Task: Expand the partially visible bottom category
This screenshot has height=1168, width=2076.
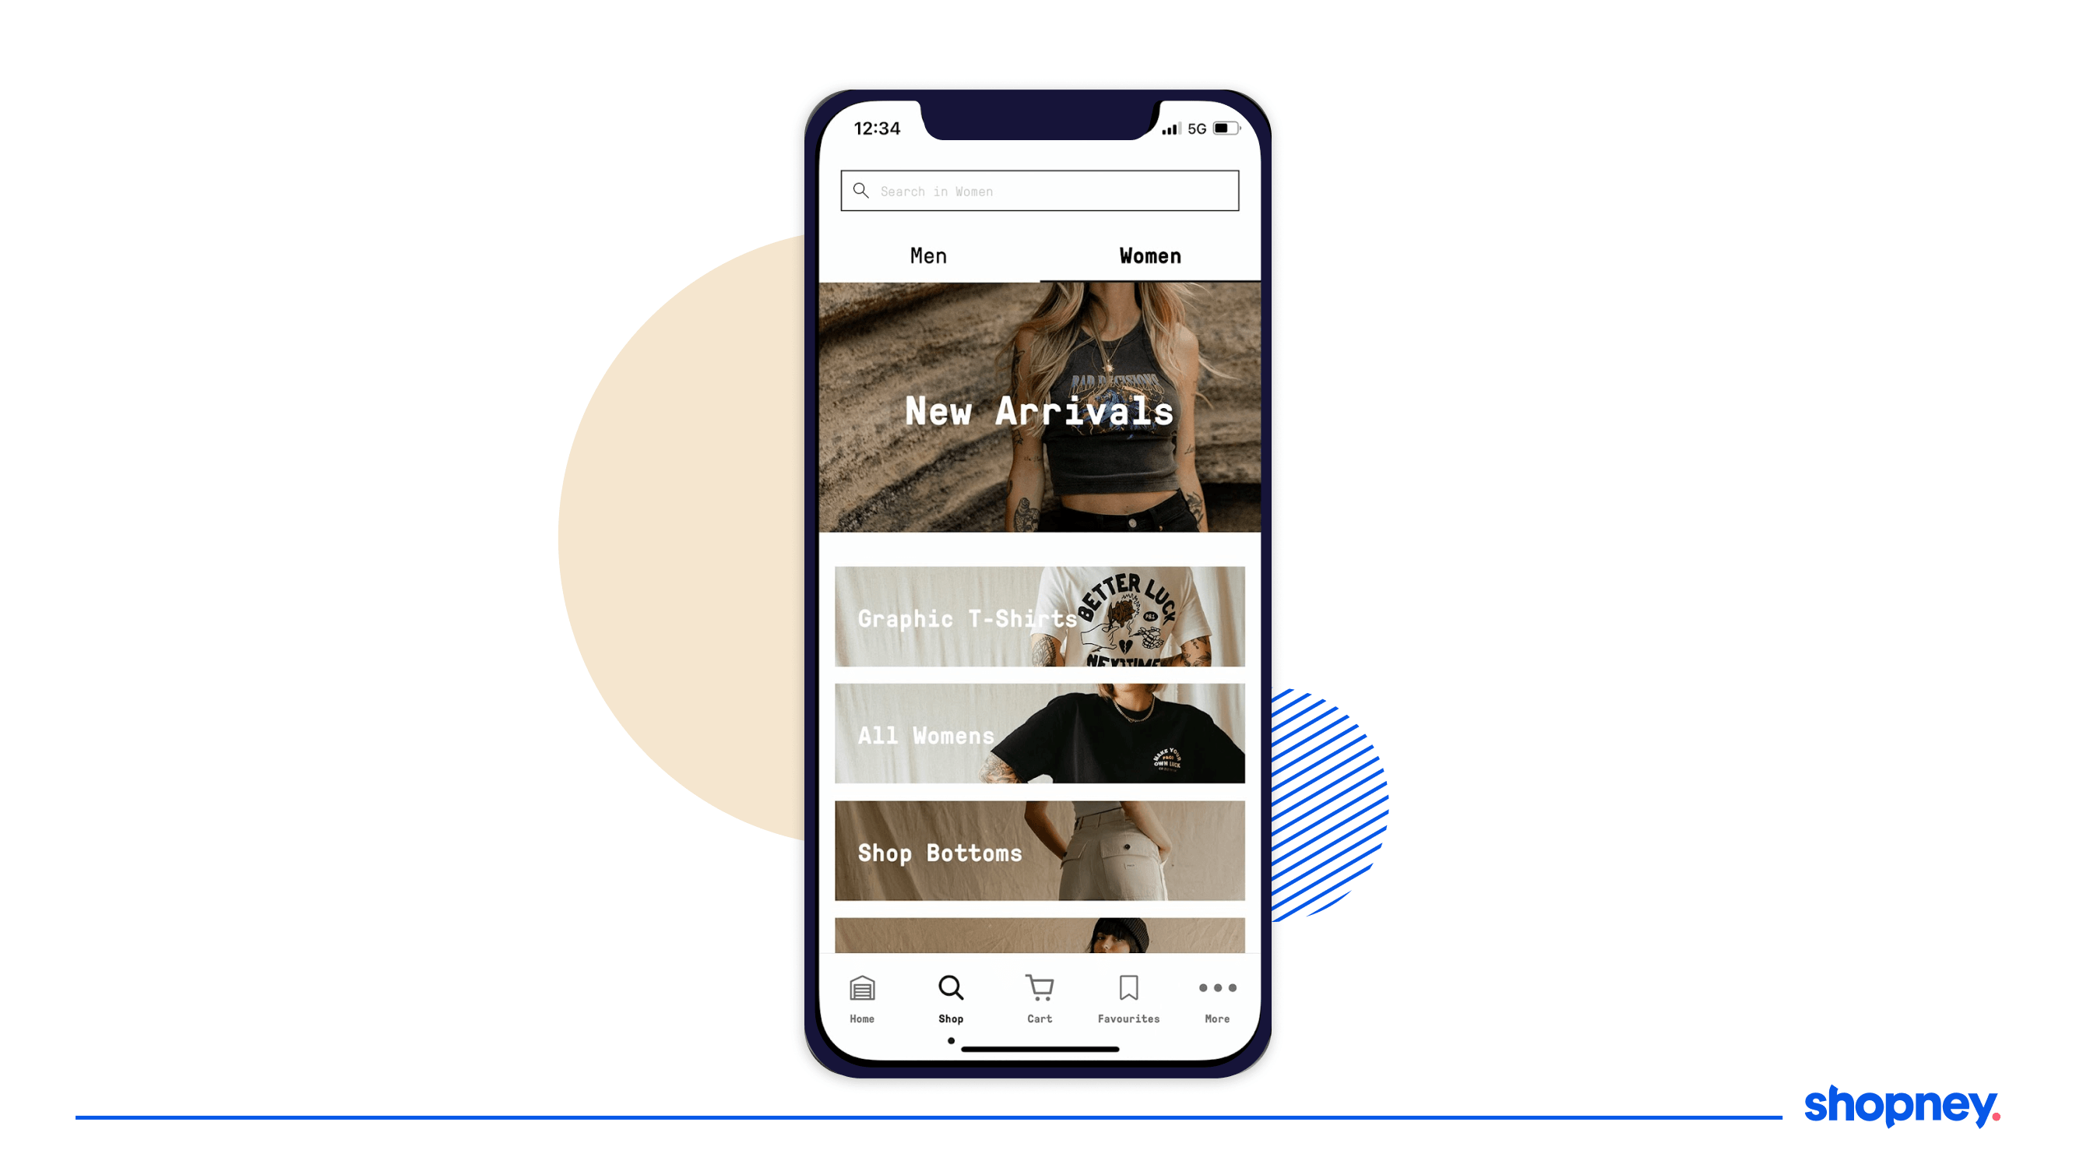Action: (x=1038, y=937)
